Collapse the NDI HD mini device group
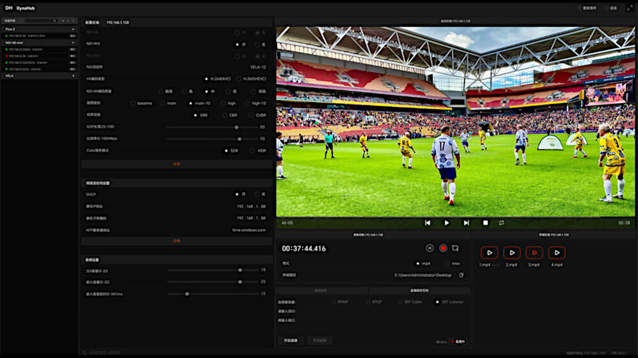638x358 pixels. tap(73, 43)
